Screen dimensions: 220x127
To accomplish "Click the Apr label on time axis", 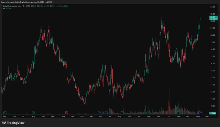I will (x=110, y=116).
